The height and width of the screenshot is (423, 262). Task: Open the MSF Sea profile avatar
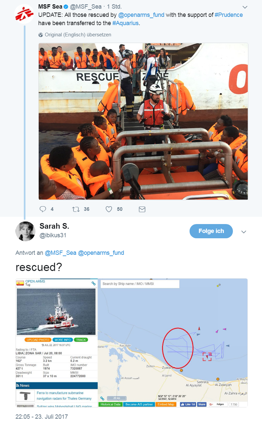(24, 14)
